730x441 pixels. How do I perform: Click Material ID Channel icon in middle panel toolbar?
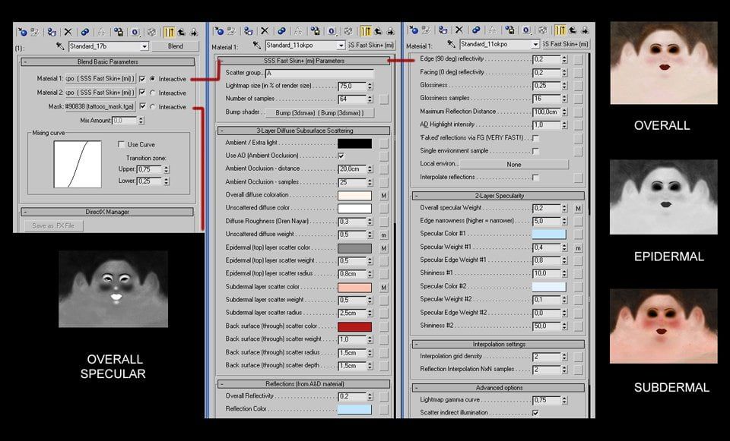(x=332, y=31)
